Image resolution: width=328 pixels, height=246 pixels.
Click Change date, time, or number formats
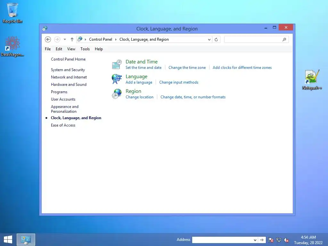pyautogui.click(x=193, y=97)
